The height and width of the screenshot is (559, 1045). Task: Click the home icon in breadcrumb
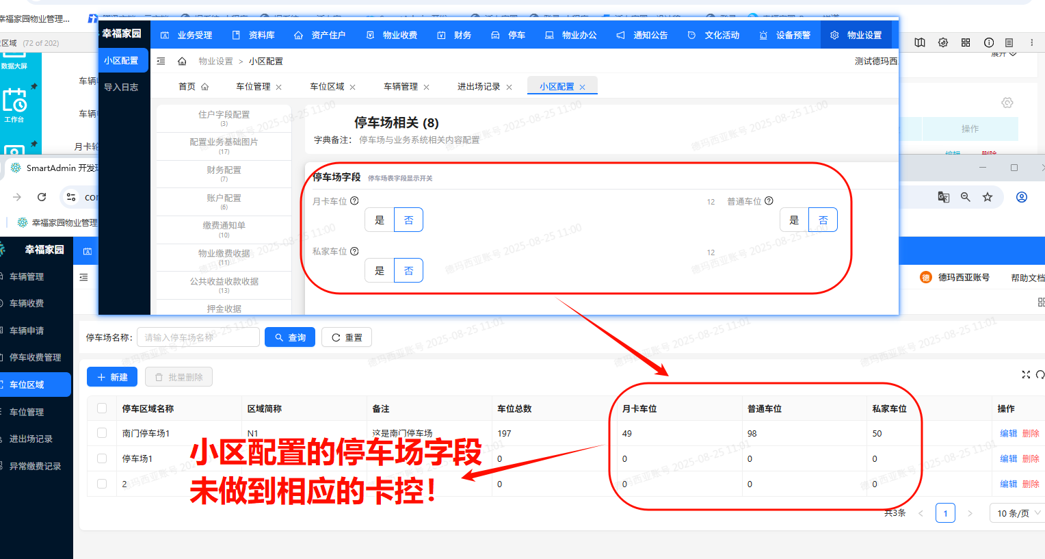point(182,62)
